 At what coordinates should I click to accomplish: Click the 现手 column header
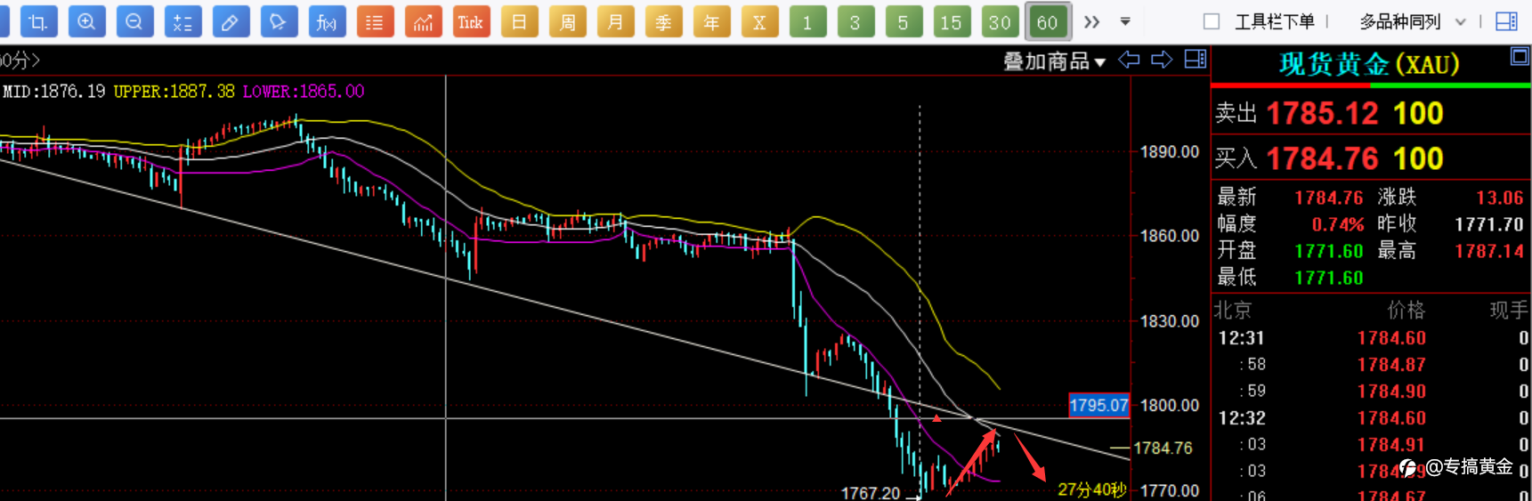1509,310
